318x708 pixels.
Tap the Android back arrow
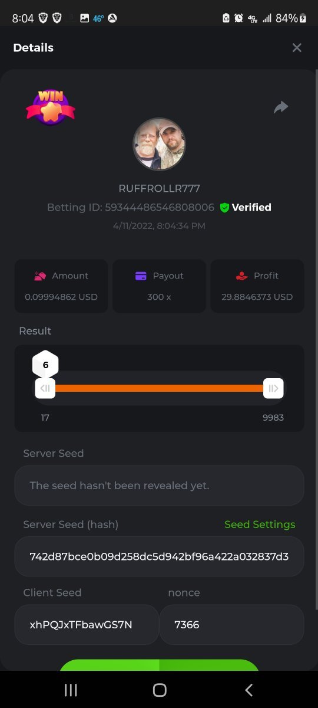point(249,690)
